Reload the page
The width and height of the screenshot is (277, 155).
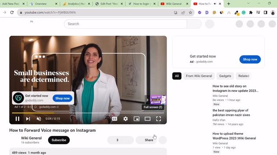point(12,12)
